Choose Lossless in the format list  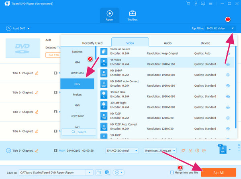click(x=77, y=52)
